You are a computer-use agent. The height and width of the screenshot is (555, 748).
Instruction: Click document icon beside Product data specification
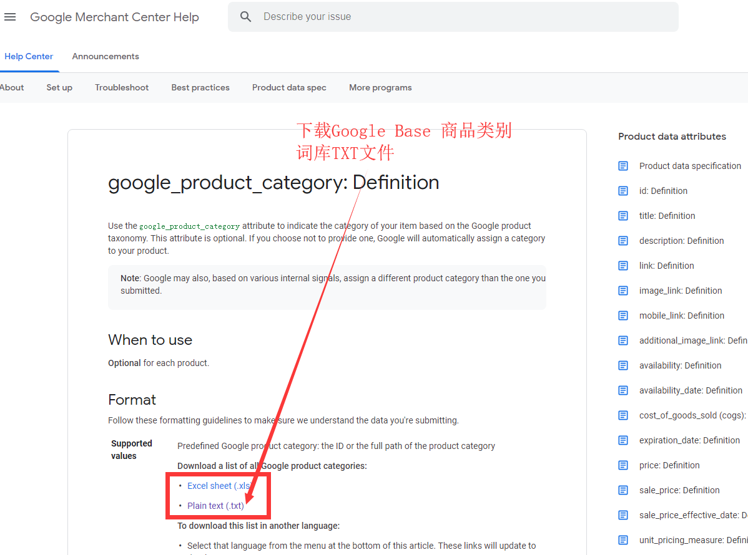click(623, 166)
